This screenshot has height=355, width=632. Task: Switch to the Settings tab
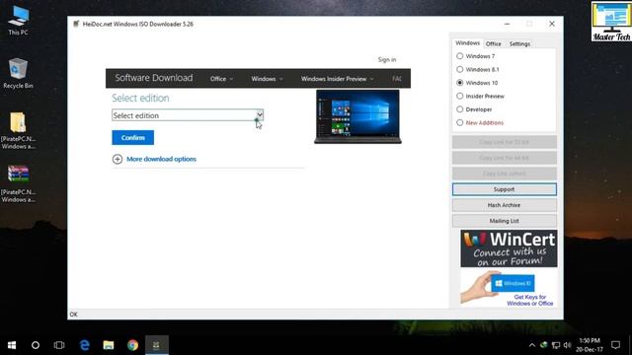tap(519, 43)
